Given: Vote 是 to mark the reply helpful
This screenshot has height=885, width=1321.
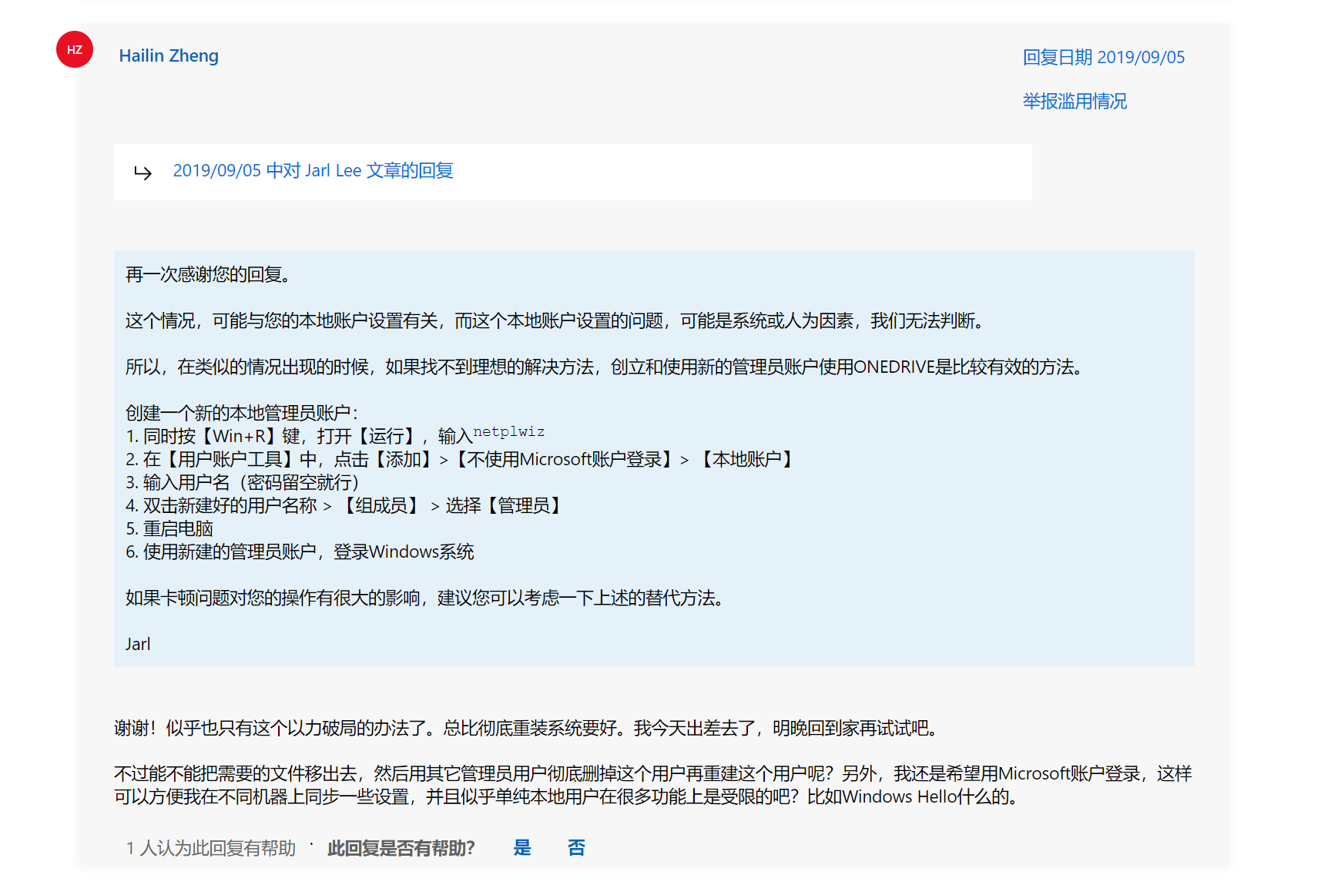Looking at the screenshot, I should tap(522, 848).
